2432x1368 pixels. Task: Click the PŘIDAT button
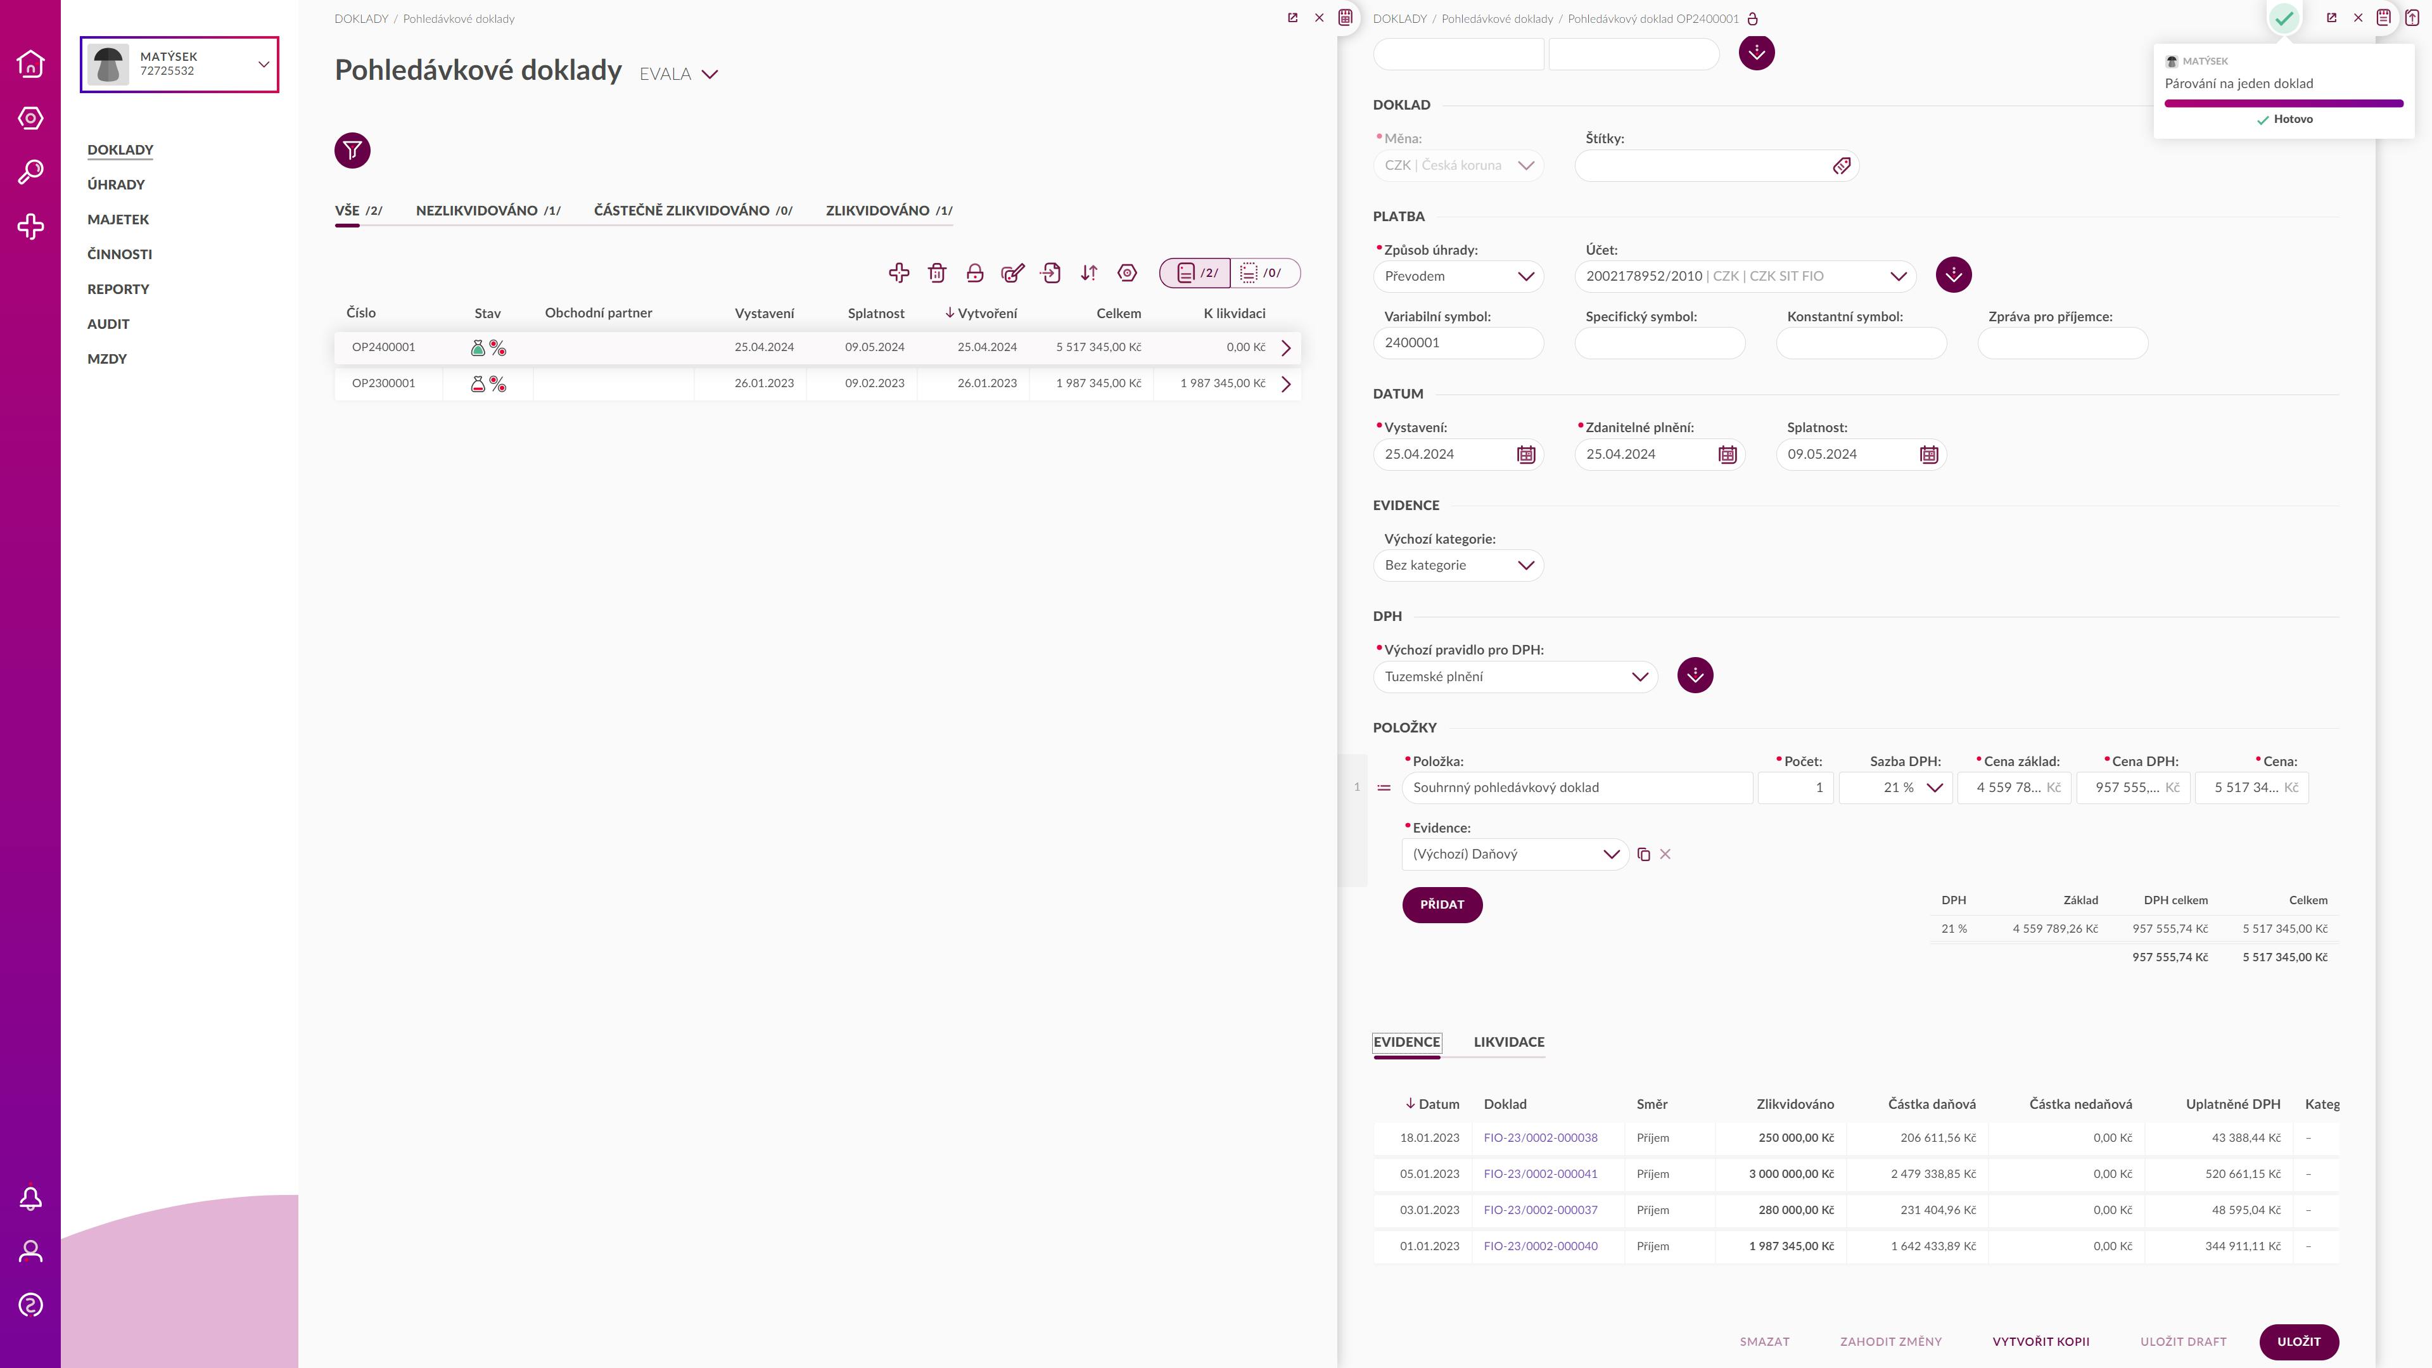click(1442, 904)
